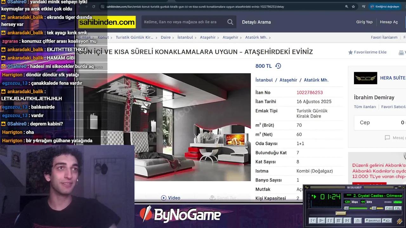
Task: Click Winamp balance slider
Action: [377, 208]
